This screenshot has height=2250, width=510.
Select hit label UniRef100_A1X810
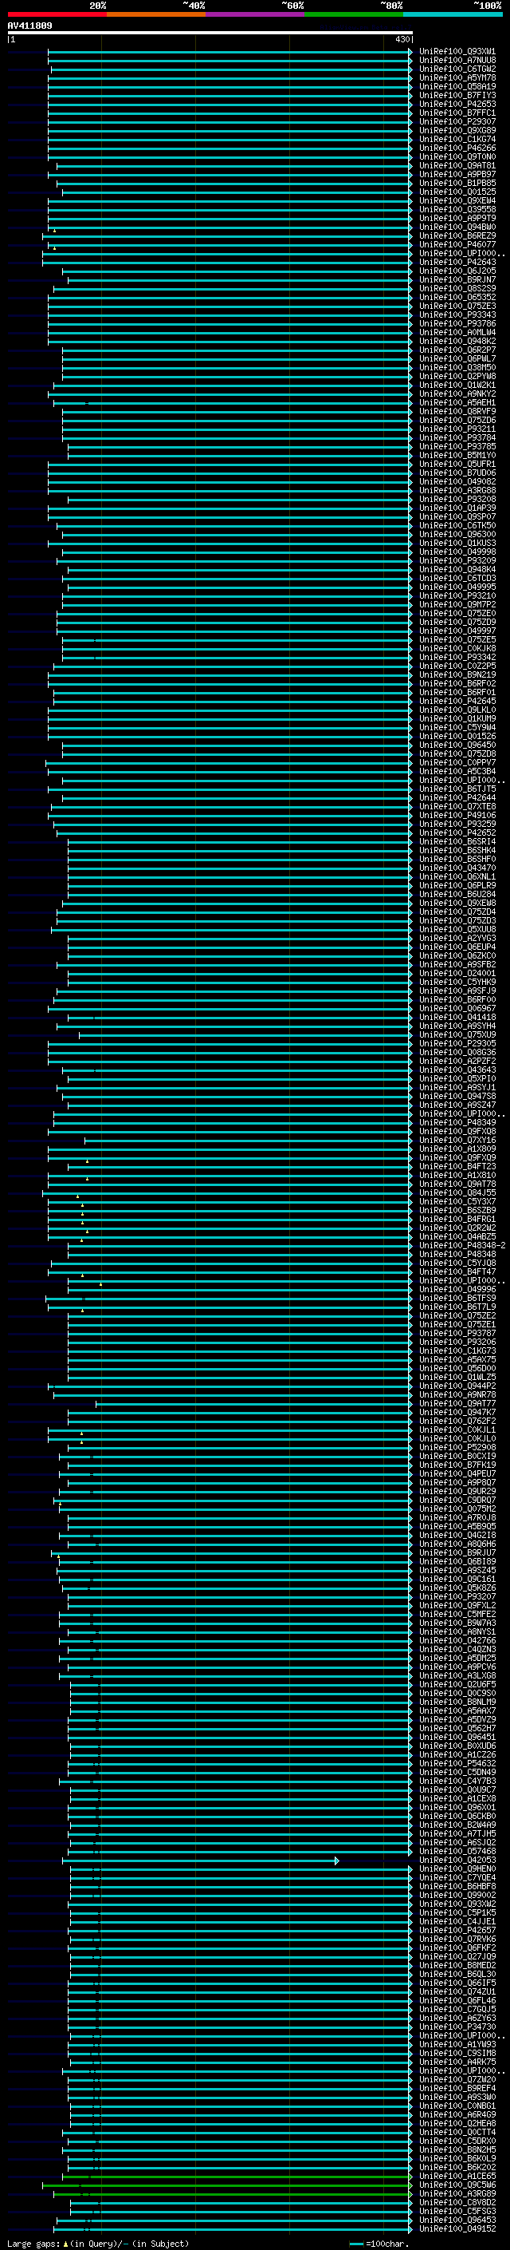click(x=457, y=1175)
